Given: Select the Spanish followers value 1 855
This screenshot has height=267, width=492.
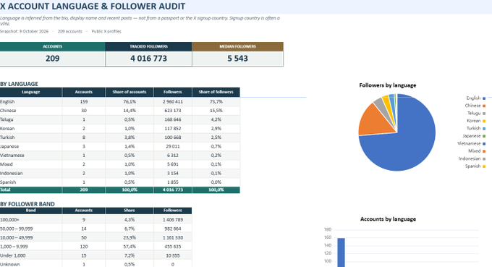Looking at the screenshot, I should pyautogui.click(x=173, y=182).
